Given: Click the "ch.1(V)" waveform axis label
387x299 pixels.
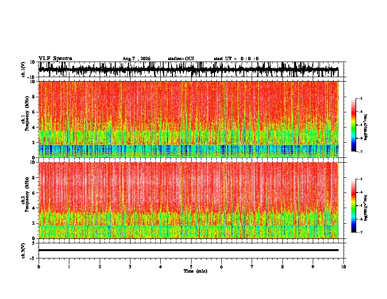Looking at the screenshot, I should [x=23, y=69].
